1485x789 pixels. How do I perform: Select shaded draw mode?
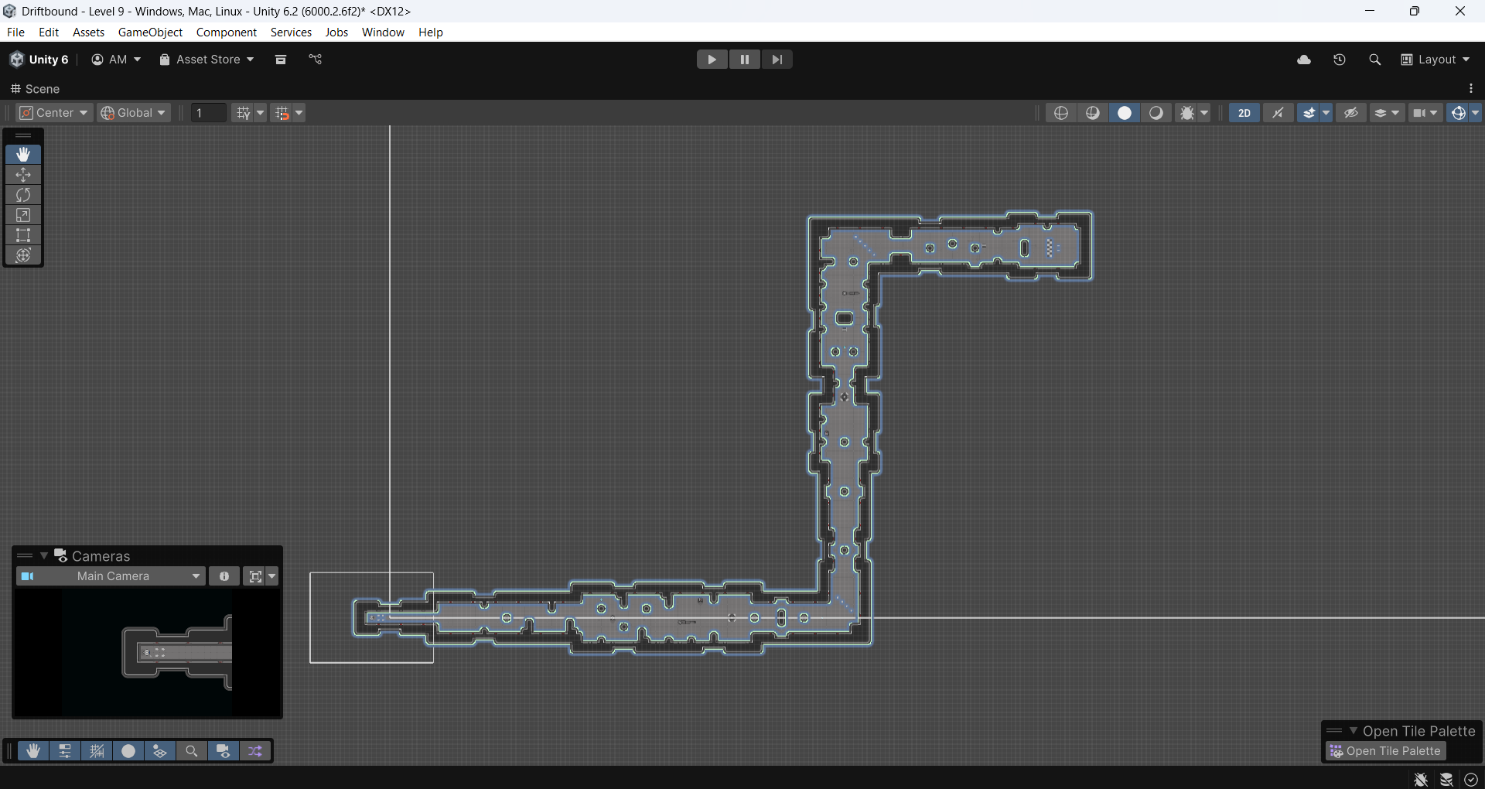pyautogui.click(x=1125, y=113)
